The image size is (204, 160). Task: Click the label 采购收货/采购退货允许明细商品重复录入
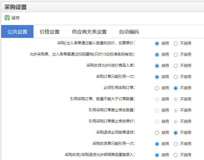(x=100, y=155)
